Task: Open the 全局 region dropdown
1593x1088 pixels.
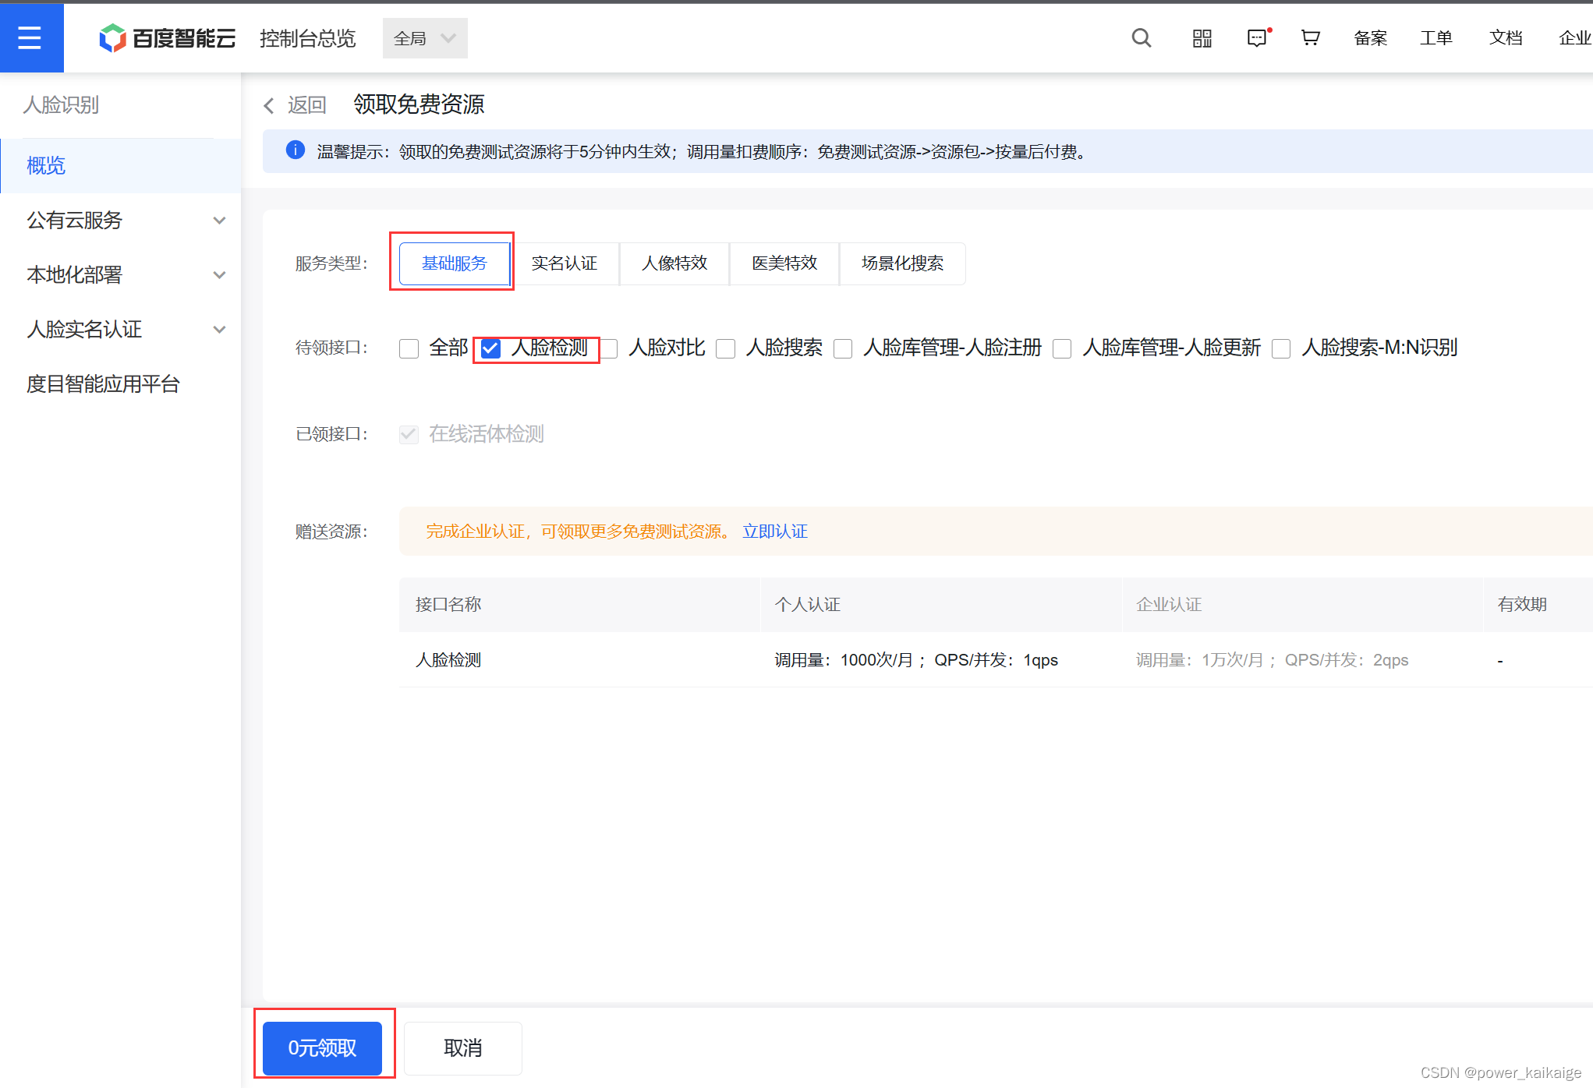Action: [x=425, y=38]
